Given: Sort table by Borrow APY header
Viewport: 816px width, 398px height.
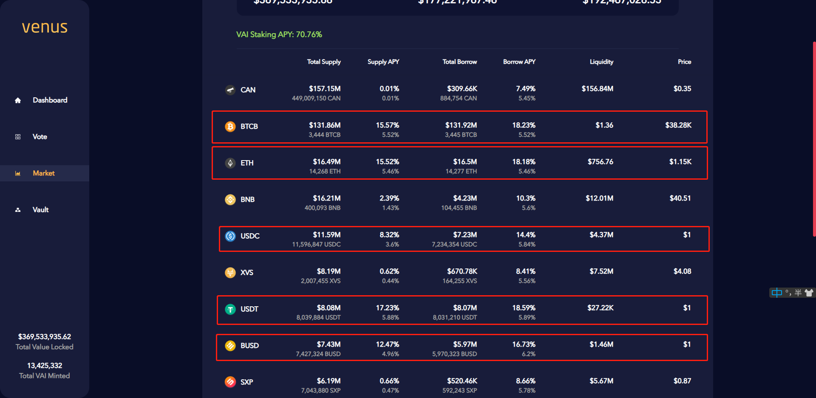Looking at the screenshot, I should (519, 62).
